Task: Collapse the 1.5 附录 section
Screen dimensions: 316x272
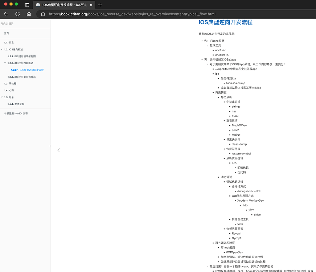Action: (x=2, y=97)
